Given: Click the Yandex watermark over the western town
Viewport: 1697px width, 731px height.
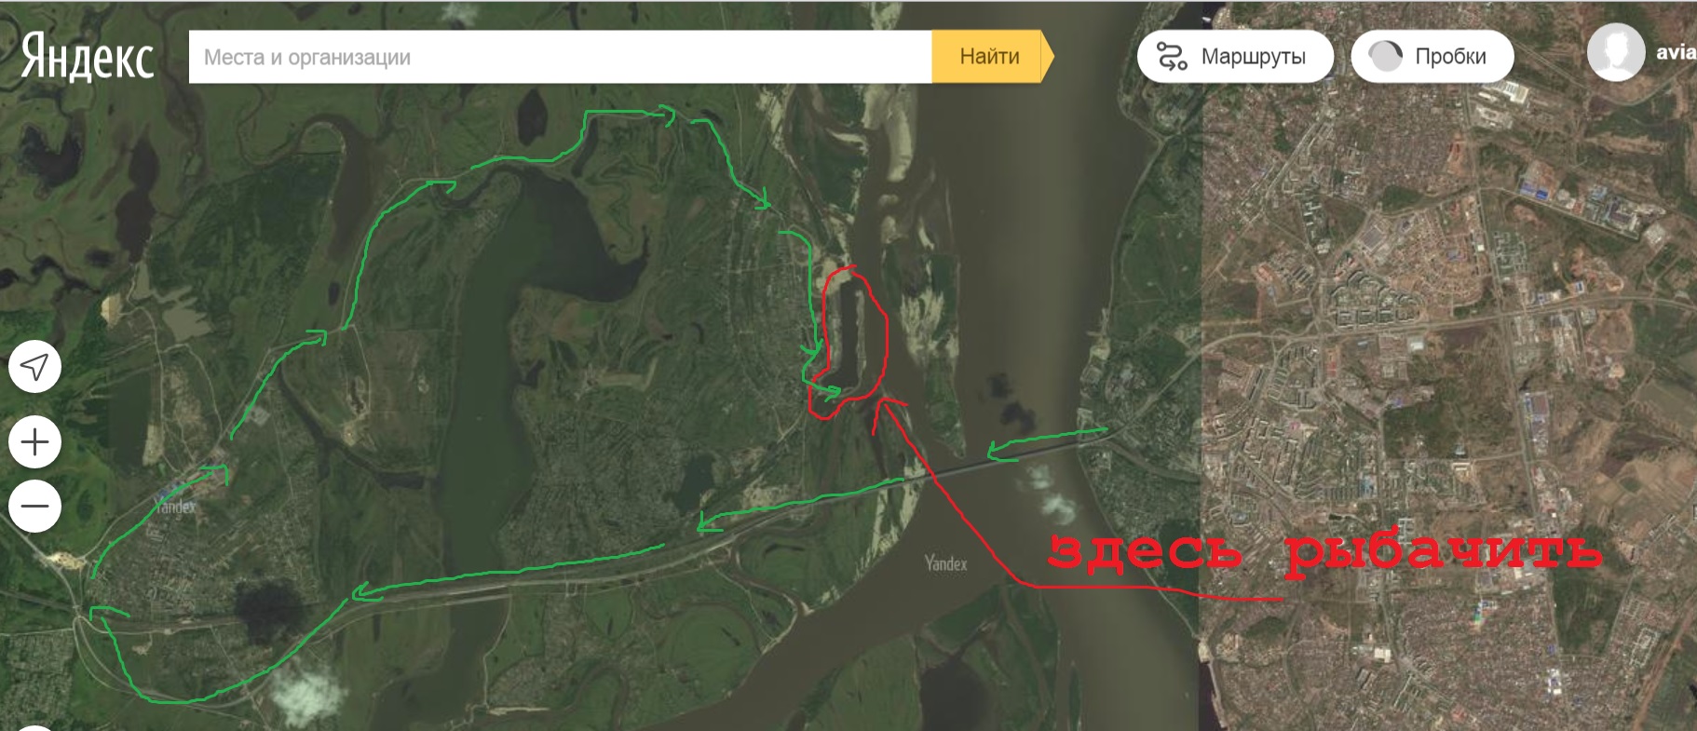Looking at the screenshot, I should pos(176,508).
